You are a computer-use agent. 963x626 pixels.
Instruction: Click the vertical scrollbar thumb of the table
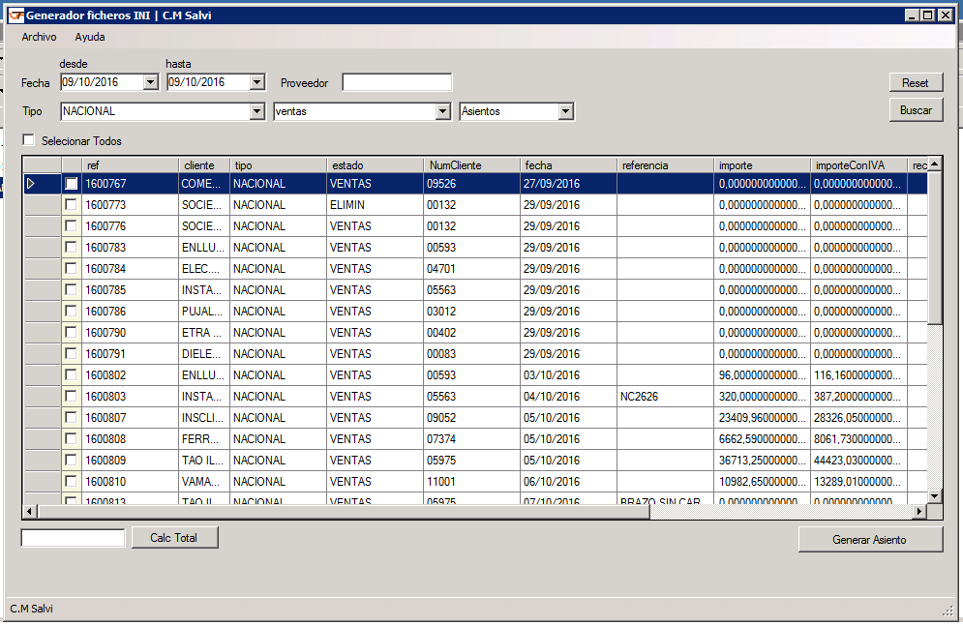click(935, 252)
